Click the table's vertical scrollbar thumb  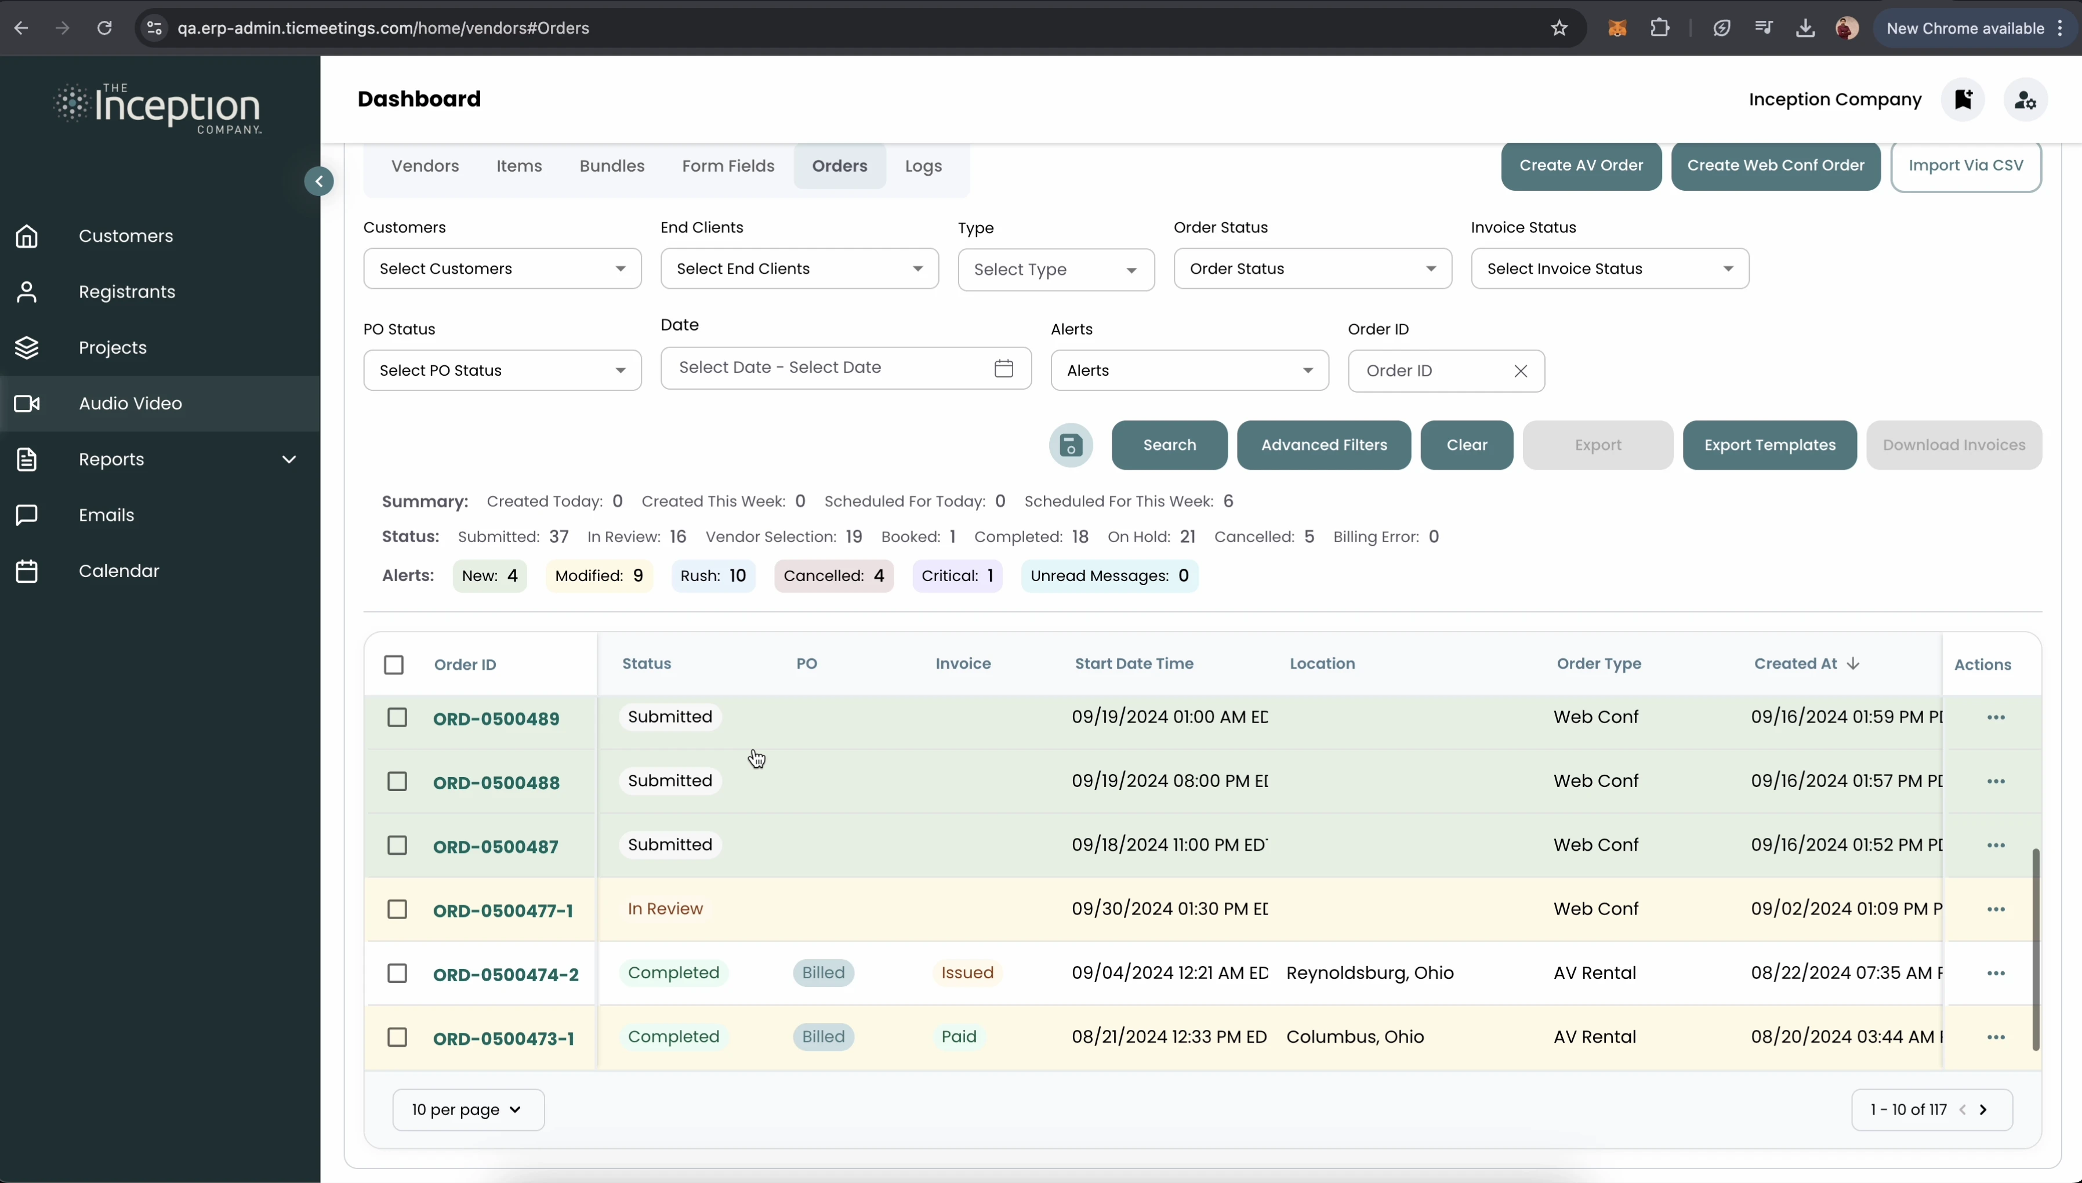pyautogui.click(x=2035, y=950)
